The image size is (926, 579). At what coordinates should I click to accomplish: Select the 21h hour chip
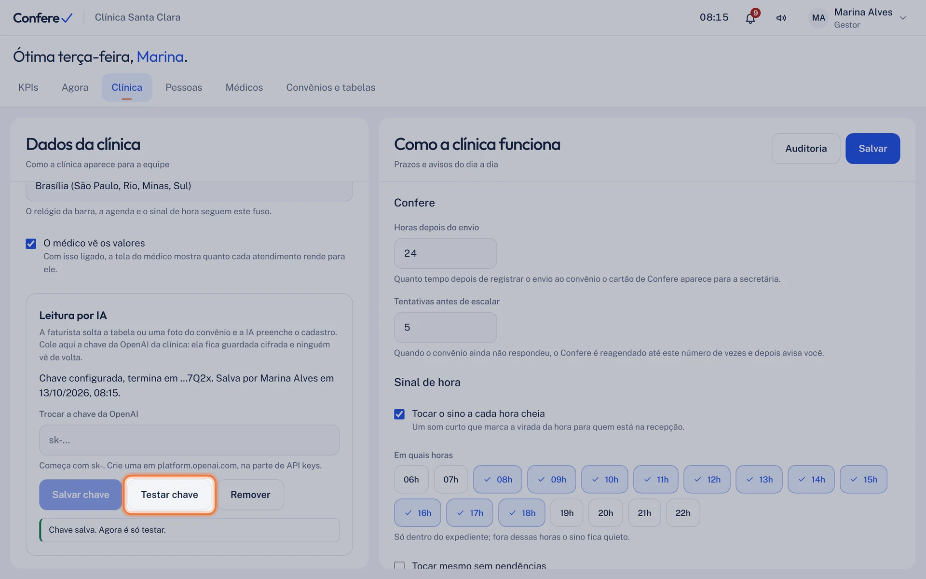click(x=644, y=512)
